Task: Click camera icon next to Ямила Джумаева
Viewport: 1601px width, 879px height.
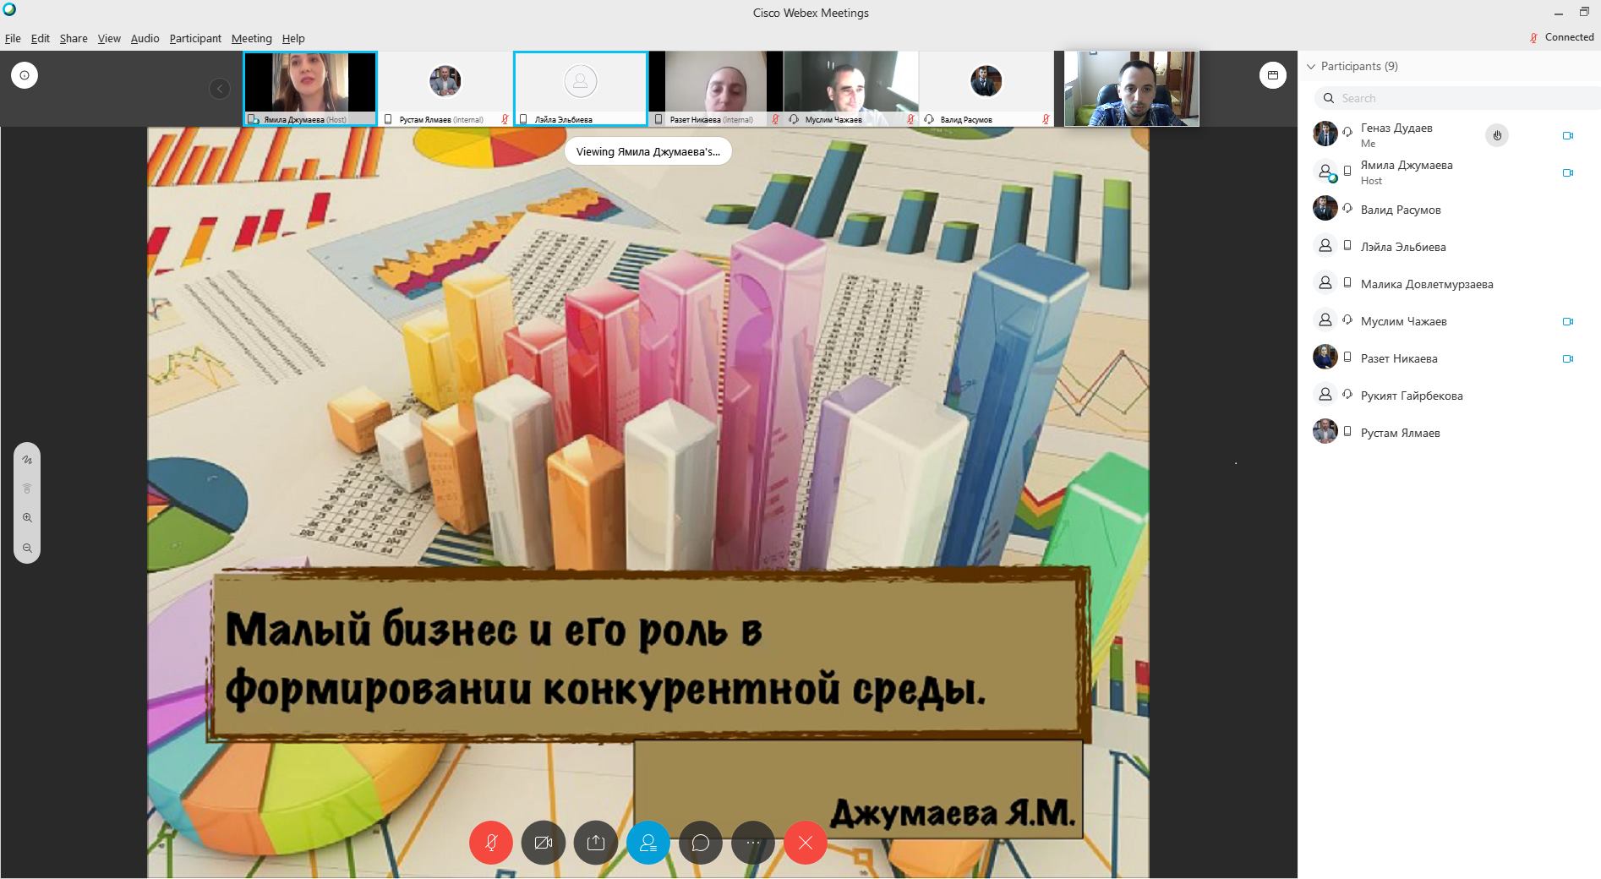Action: point(1568,172)
